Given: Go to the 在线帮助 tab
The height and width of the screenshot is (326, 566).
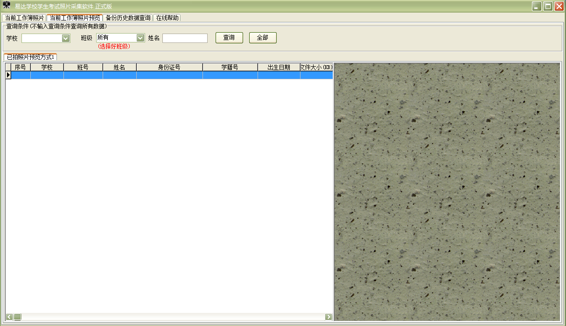Looking at the screenshot, I should click(x=167, y=18).
